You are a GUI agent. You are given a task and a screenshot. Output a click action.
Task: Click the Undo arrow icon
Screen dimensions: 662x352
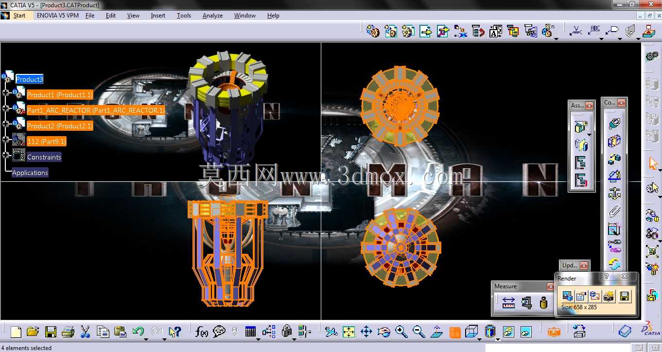click(x=138, y=332)
